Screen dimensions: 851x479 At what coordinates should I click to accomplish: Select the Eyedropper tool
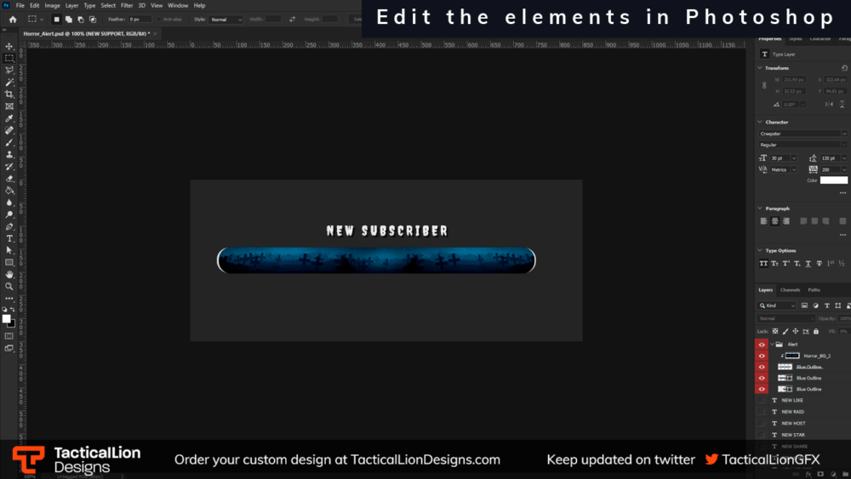pyautogui.click(x=9, y=118)
